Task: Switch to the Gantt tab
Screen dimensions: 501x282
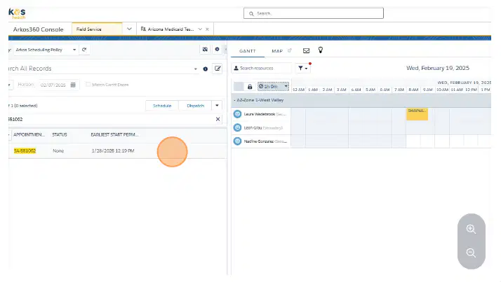Action: point(248,51)
